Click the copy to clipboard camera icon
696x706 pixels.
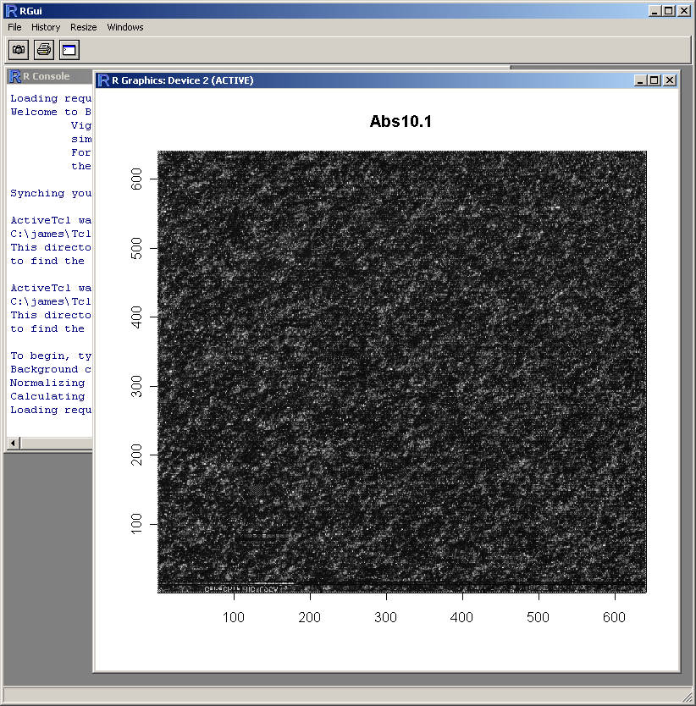click(19, 50)
